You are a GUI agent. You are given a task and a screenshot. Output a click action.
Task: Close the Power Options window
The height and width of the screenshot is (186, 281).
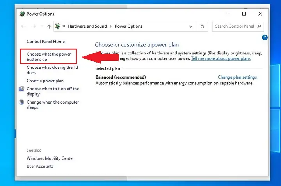click(x=260, y=14)
